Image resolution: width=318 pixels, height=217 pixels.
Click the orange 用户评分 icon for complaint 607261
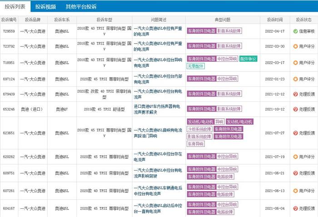click(x=295, y=191)
